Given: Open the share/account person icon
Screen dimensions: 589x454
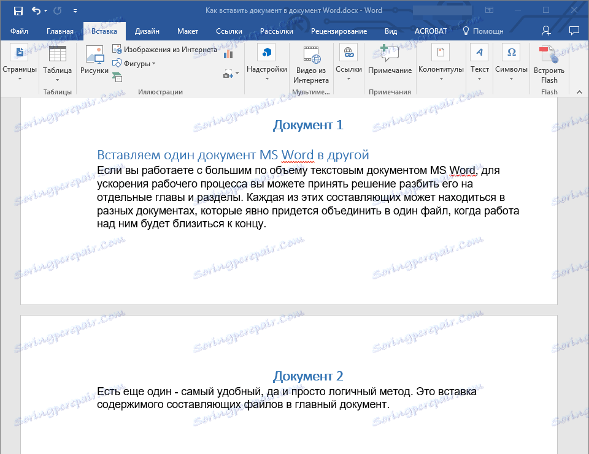Looking at the screenshot, I should (546, 31).
